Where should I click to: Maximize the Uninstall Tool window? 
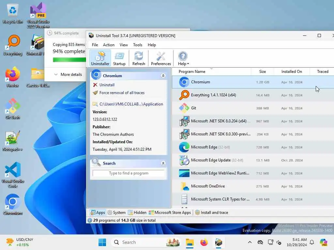click(x=319, y=35)
